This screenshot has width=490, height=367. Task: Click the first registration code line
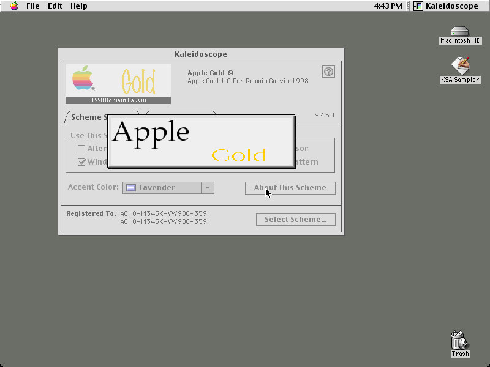[164, 213]
